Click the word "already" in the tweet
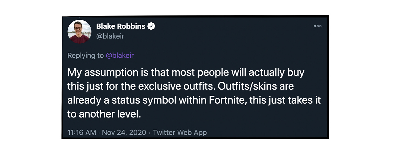 coord(84,100)
